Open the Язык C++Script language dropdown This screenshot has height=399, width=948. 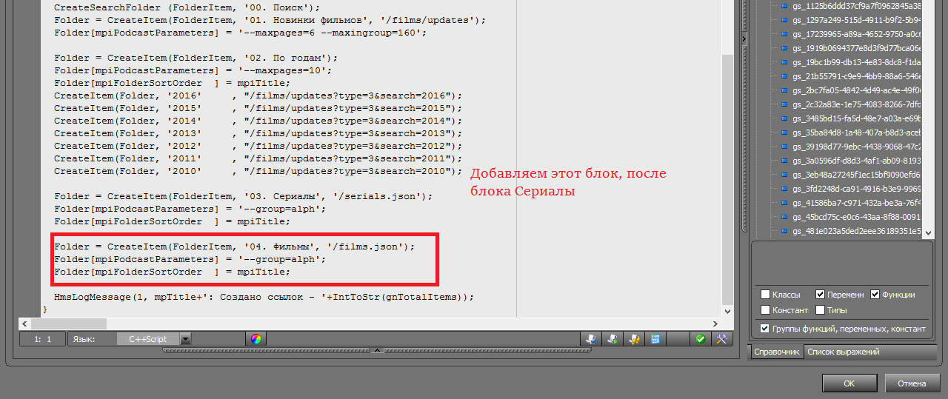[186, 339]
